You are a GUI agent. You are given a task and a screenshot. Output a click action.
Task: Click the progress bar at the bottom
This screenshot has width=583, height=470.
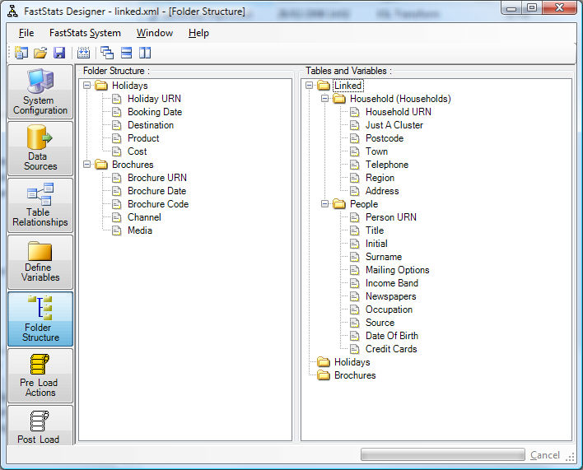[442, 454]
